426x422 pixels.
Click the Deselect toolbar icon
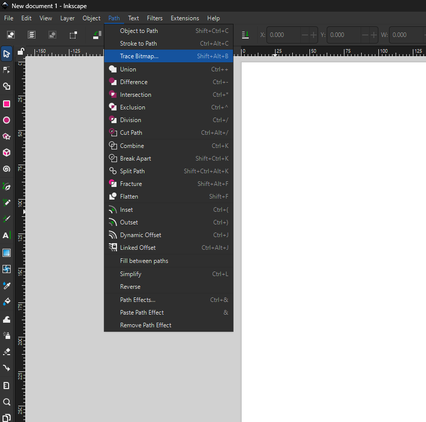coord(52,35)
